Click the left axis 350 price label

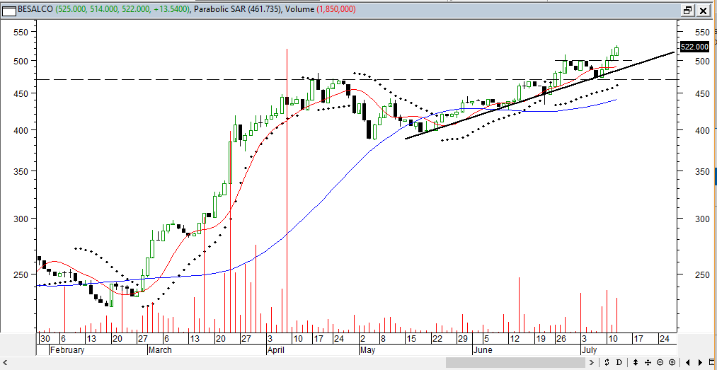(x=22, y=171)
